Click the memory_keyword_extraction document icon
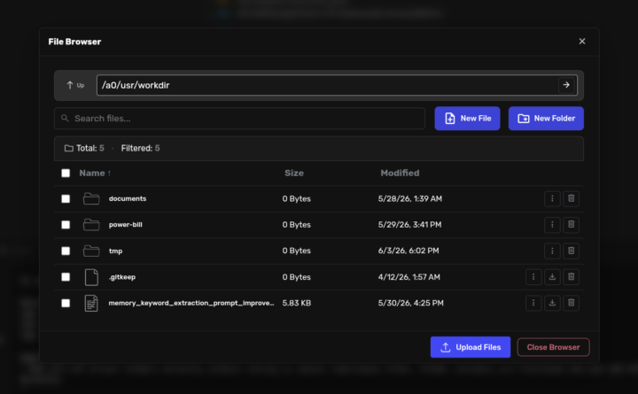 click(91, 303)
